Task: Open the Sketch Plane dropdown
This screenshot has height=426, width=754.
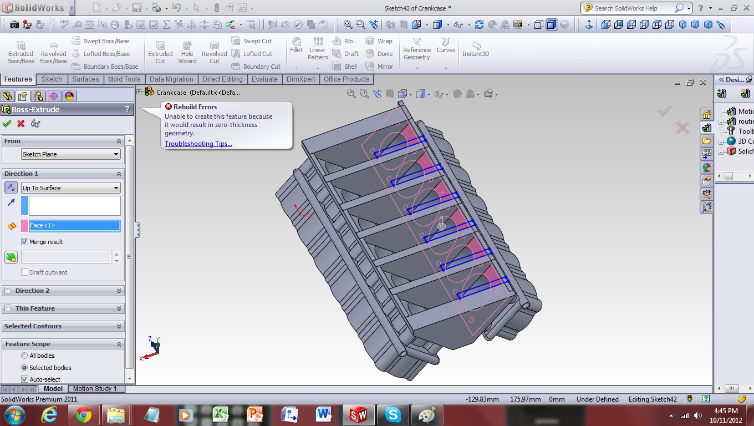Action: 71,154
